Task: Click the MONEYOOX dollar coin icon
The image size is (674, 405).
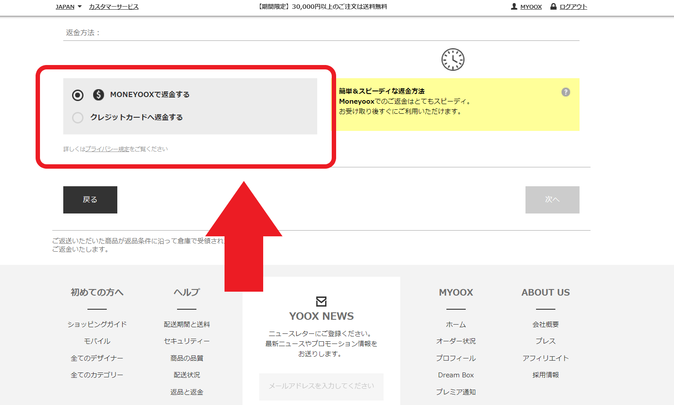Action: point(98,94)
